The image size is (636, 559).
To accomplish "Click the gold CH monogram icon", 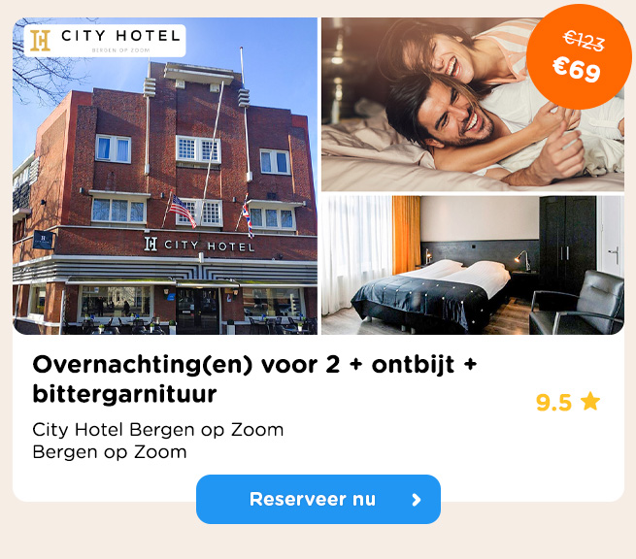I will (x=41, y=40).
